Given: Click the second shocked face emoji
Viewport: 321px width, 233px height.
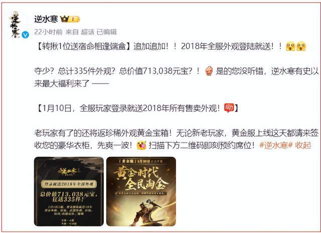Looking at the screenshot, I should coord(301,46).
